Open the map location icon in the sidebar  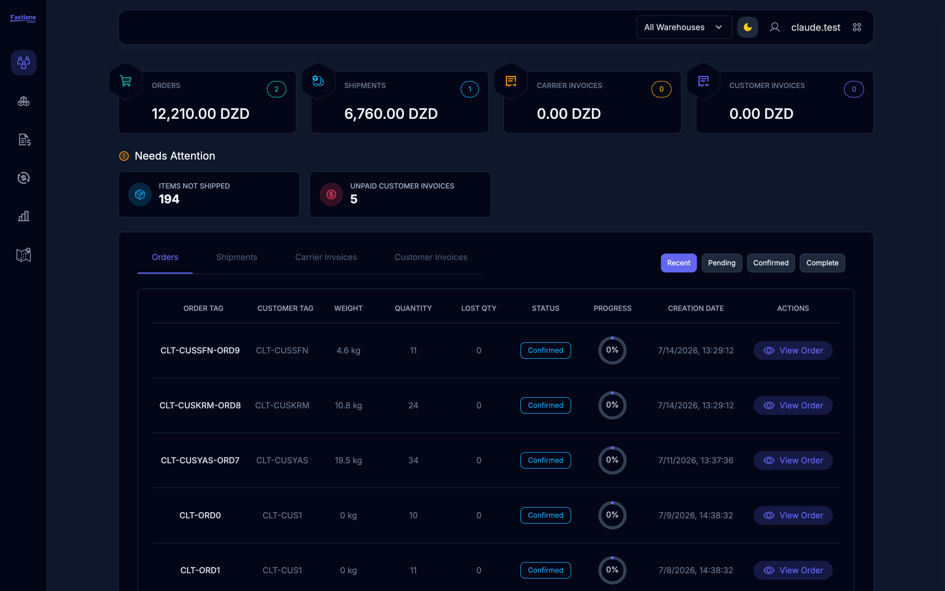23,255
